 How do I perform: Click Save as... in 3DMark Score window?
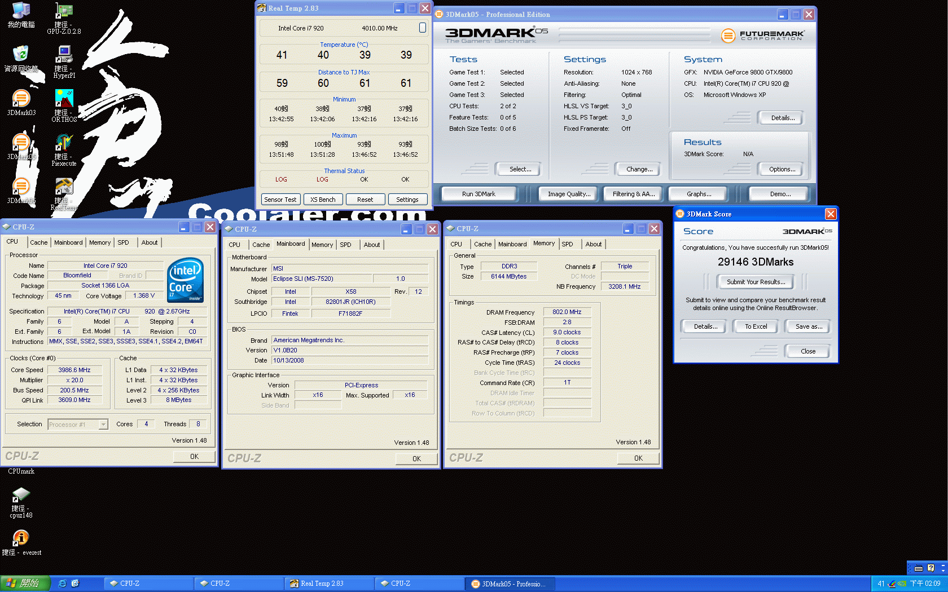(x=809, y=326)
